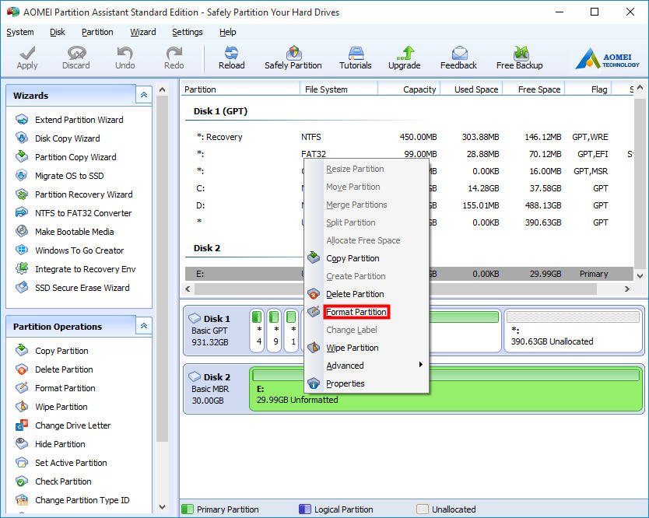The height and width of the screenshot is (518, 649).
Task: Launch the SSD Secure Erase Wizard
Action: [x=82, y=288]
